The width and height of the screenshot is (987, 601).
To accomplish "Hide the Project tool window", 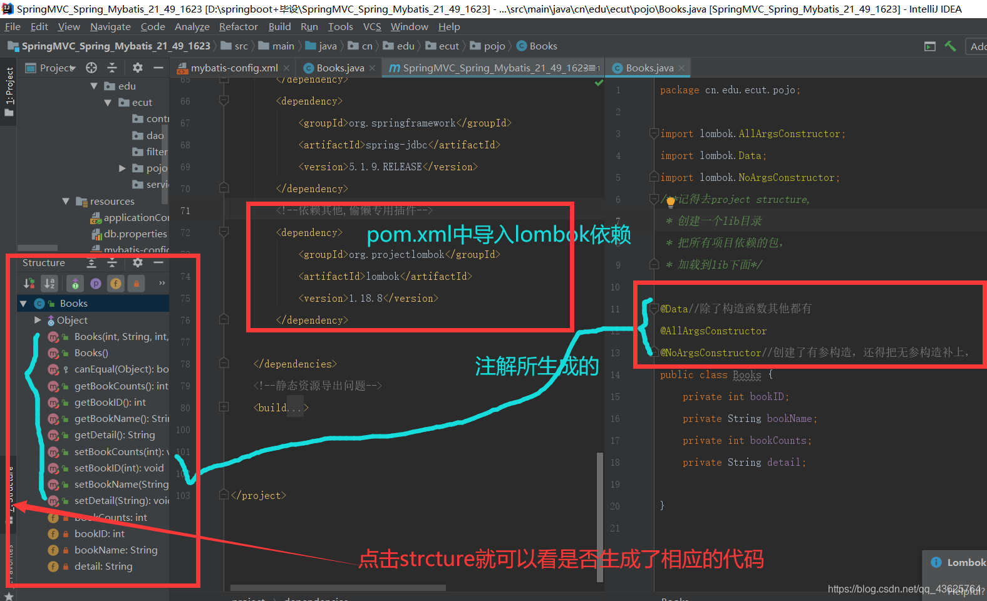I will pos(158,68).
